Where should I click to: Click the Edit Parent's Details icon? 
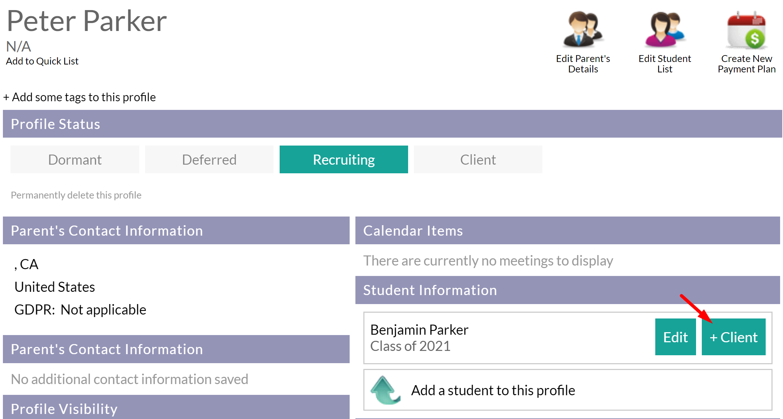tap(582, 30)
